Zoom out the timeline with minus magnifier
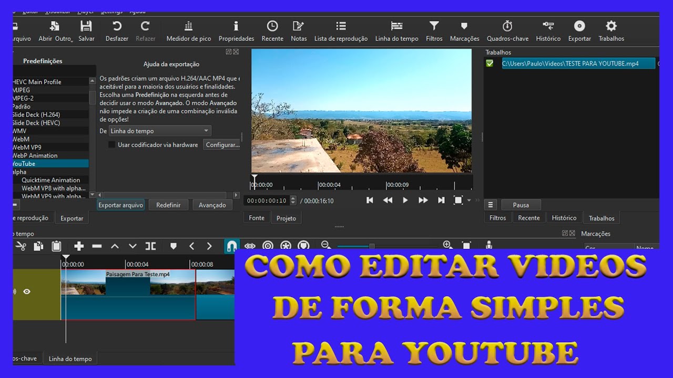 click(x=326, y=245)
